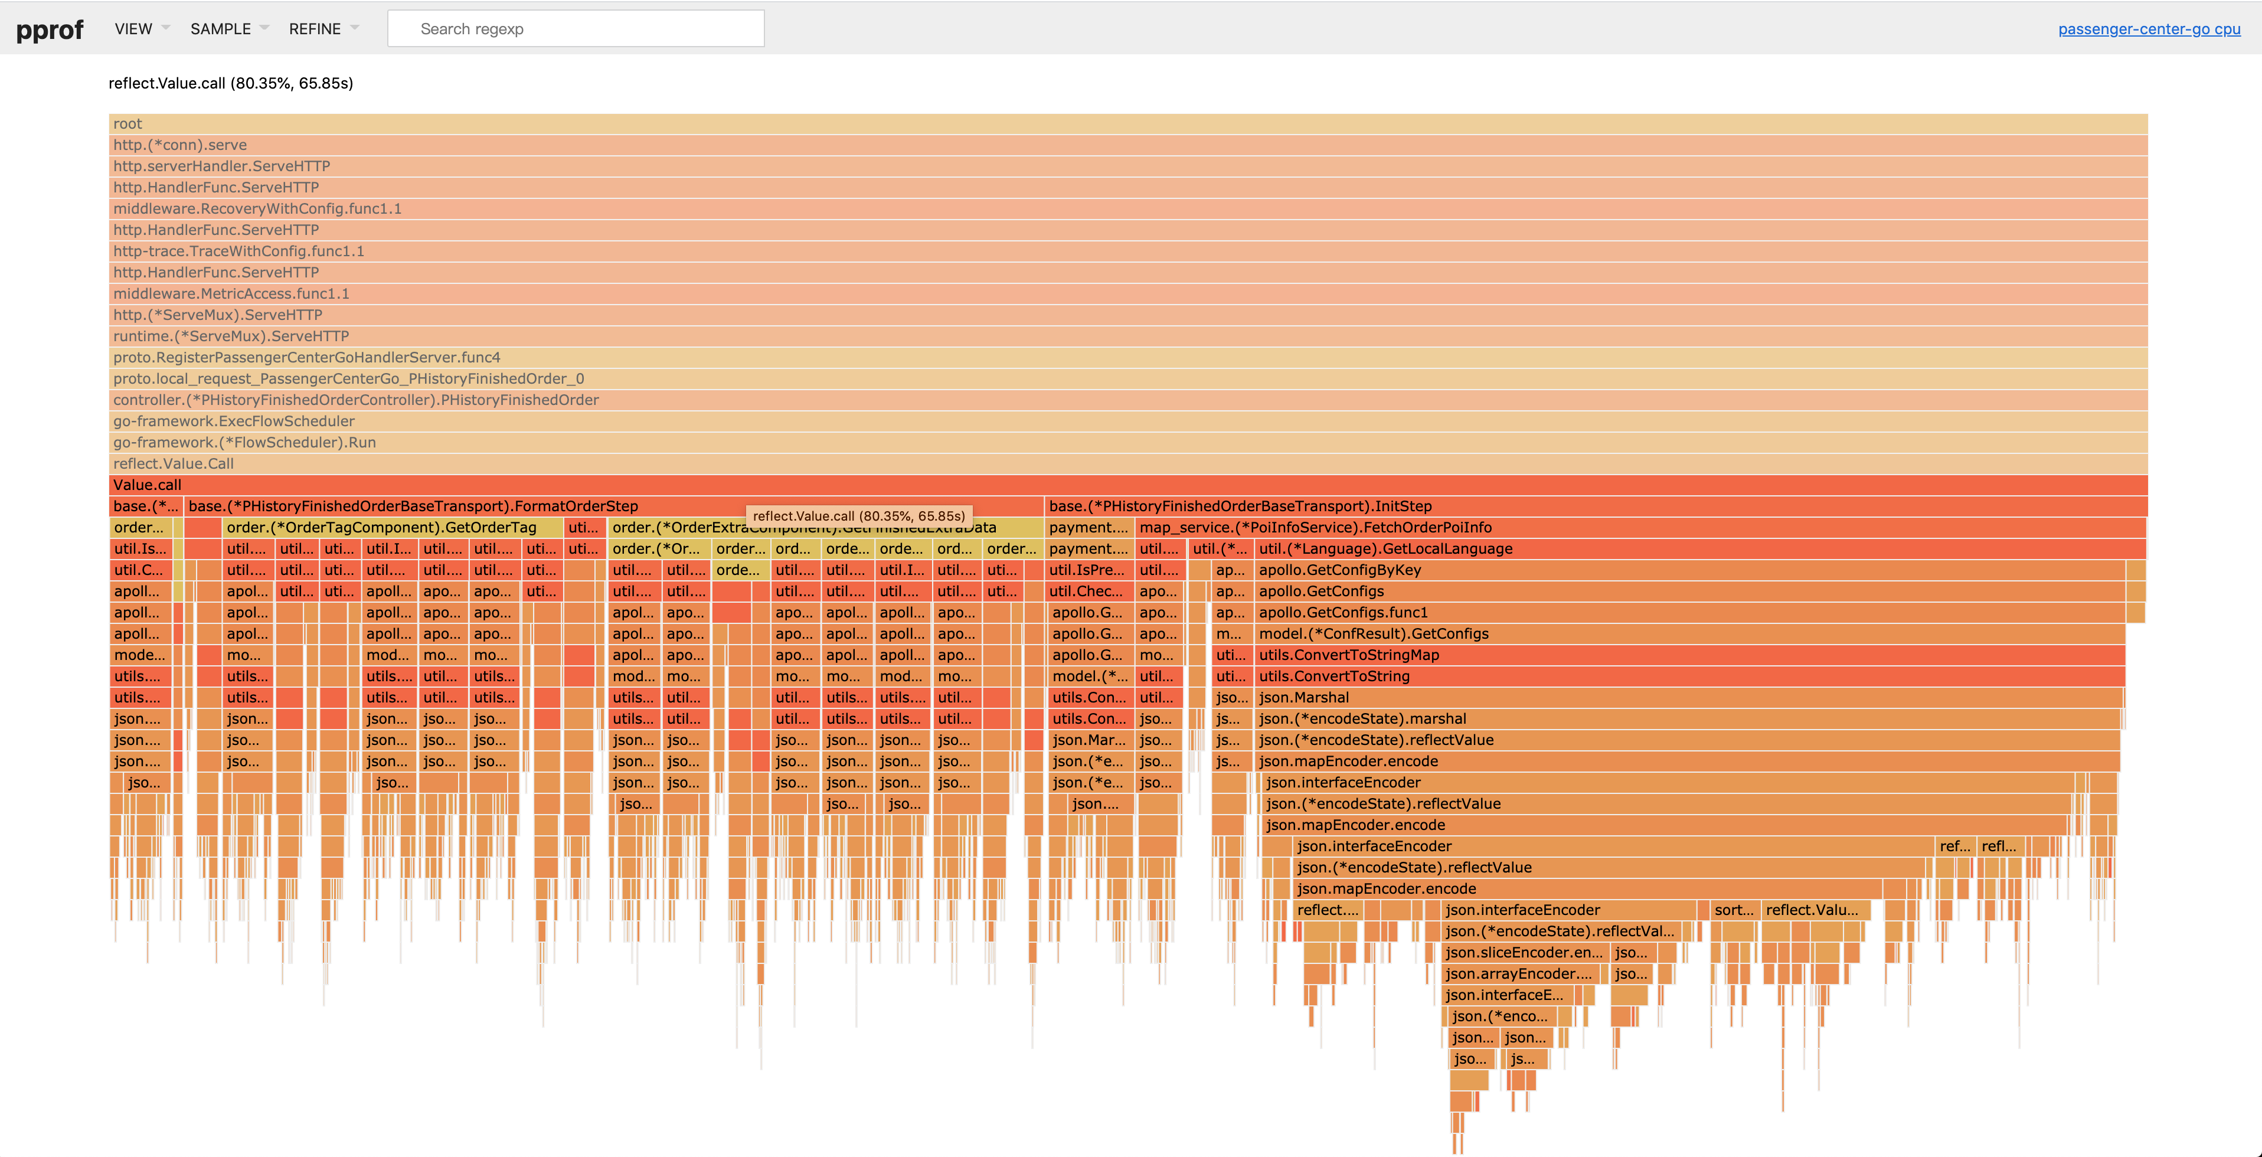Viewport: 2262px width, 1157px height.
Task: Click the Search regexp input field
Action: [x=576, y=29]
